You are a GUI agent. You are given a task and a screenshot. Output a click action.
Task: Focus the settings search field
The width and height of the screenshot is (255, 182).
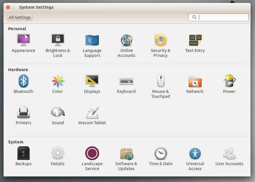click(x=218, y=17)
